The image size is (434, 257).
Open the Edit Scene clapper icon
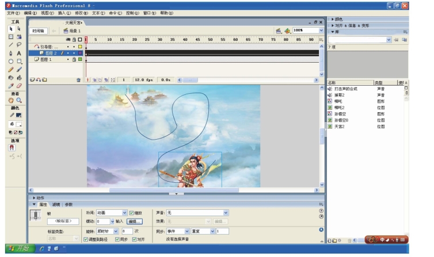[279, 30]
